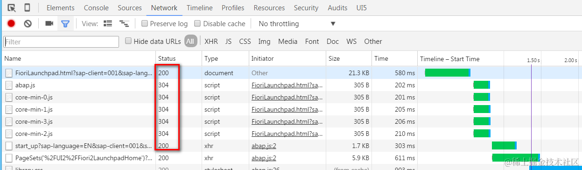Select the tree-style overview view icon
Image resolution: width=582 pixels, height=170 pixels.
(124, 23)
